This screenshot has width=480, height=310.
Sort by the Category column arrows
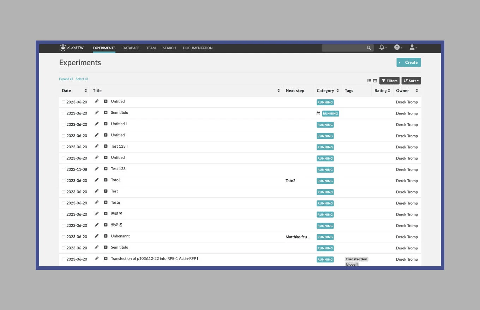pyautogui.click(x=337, y=91)
